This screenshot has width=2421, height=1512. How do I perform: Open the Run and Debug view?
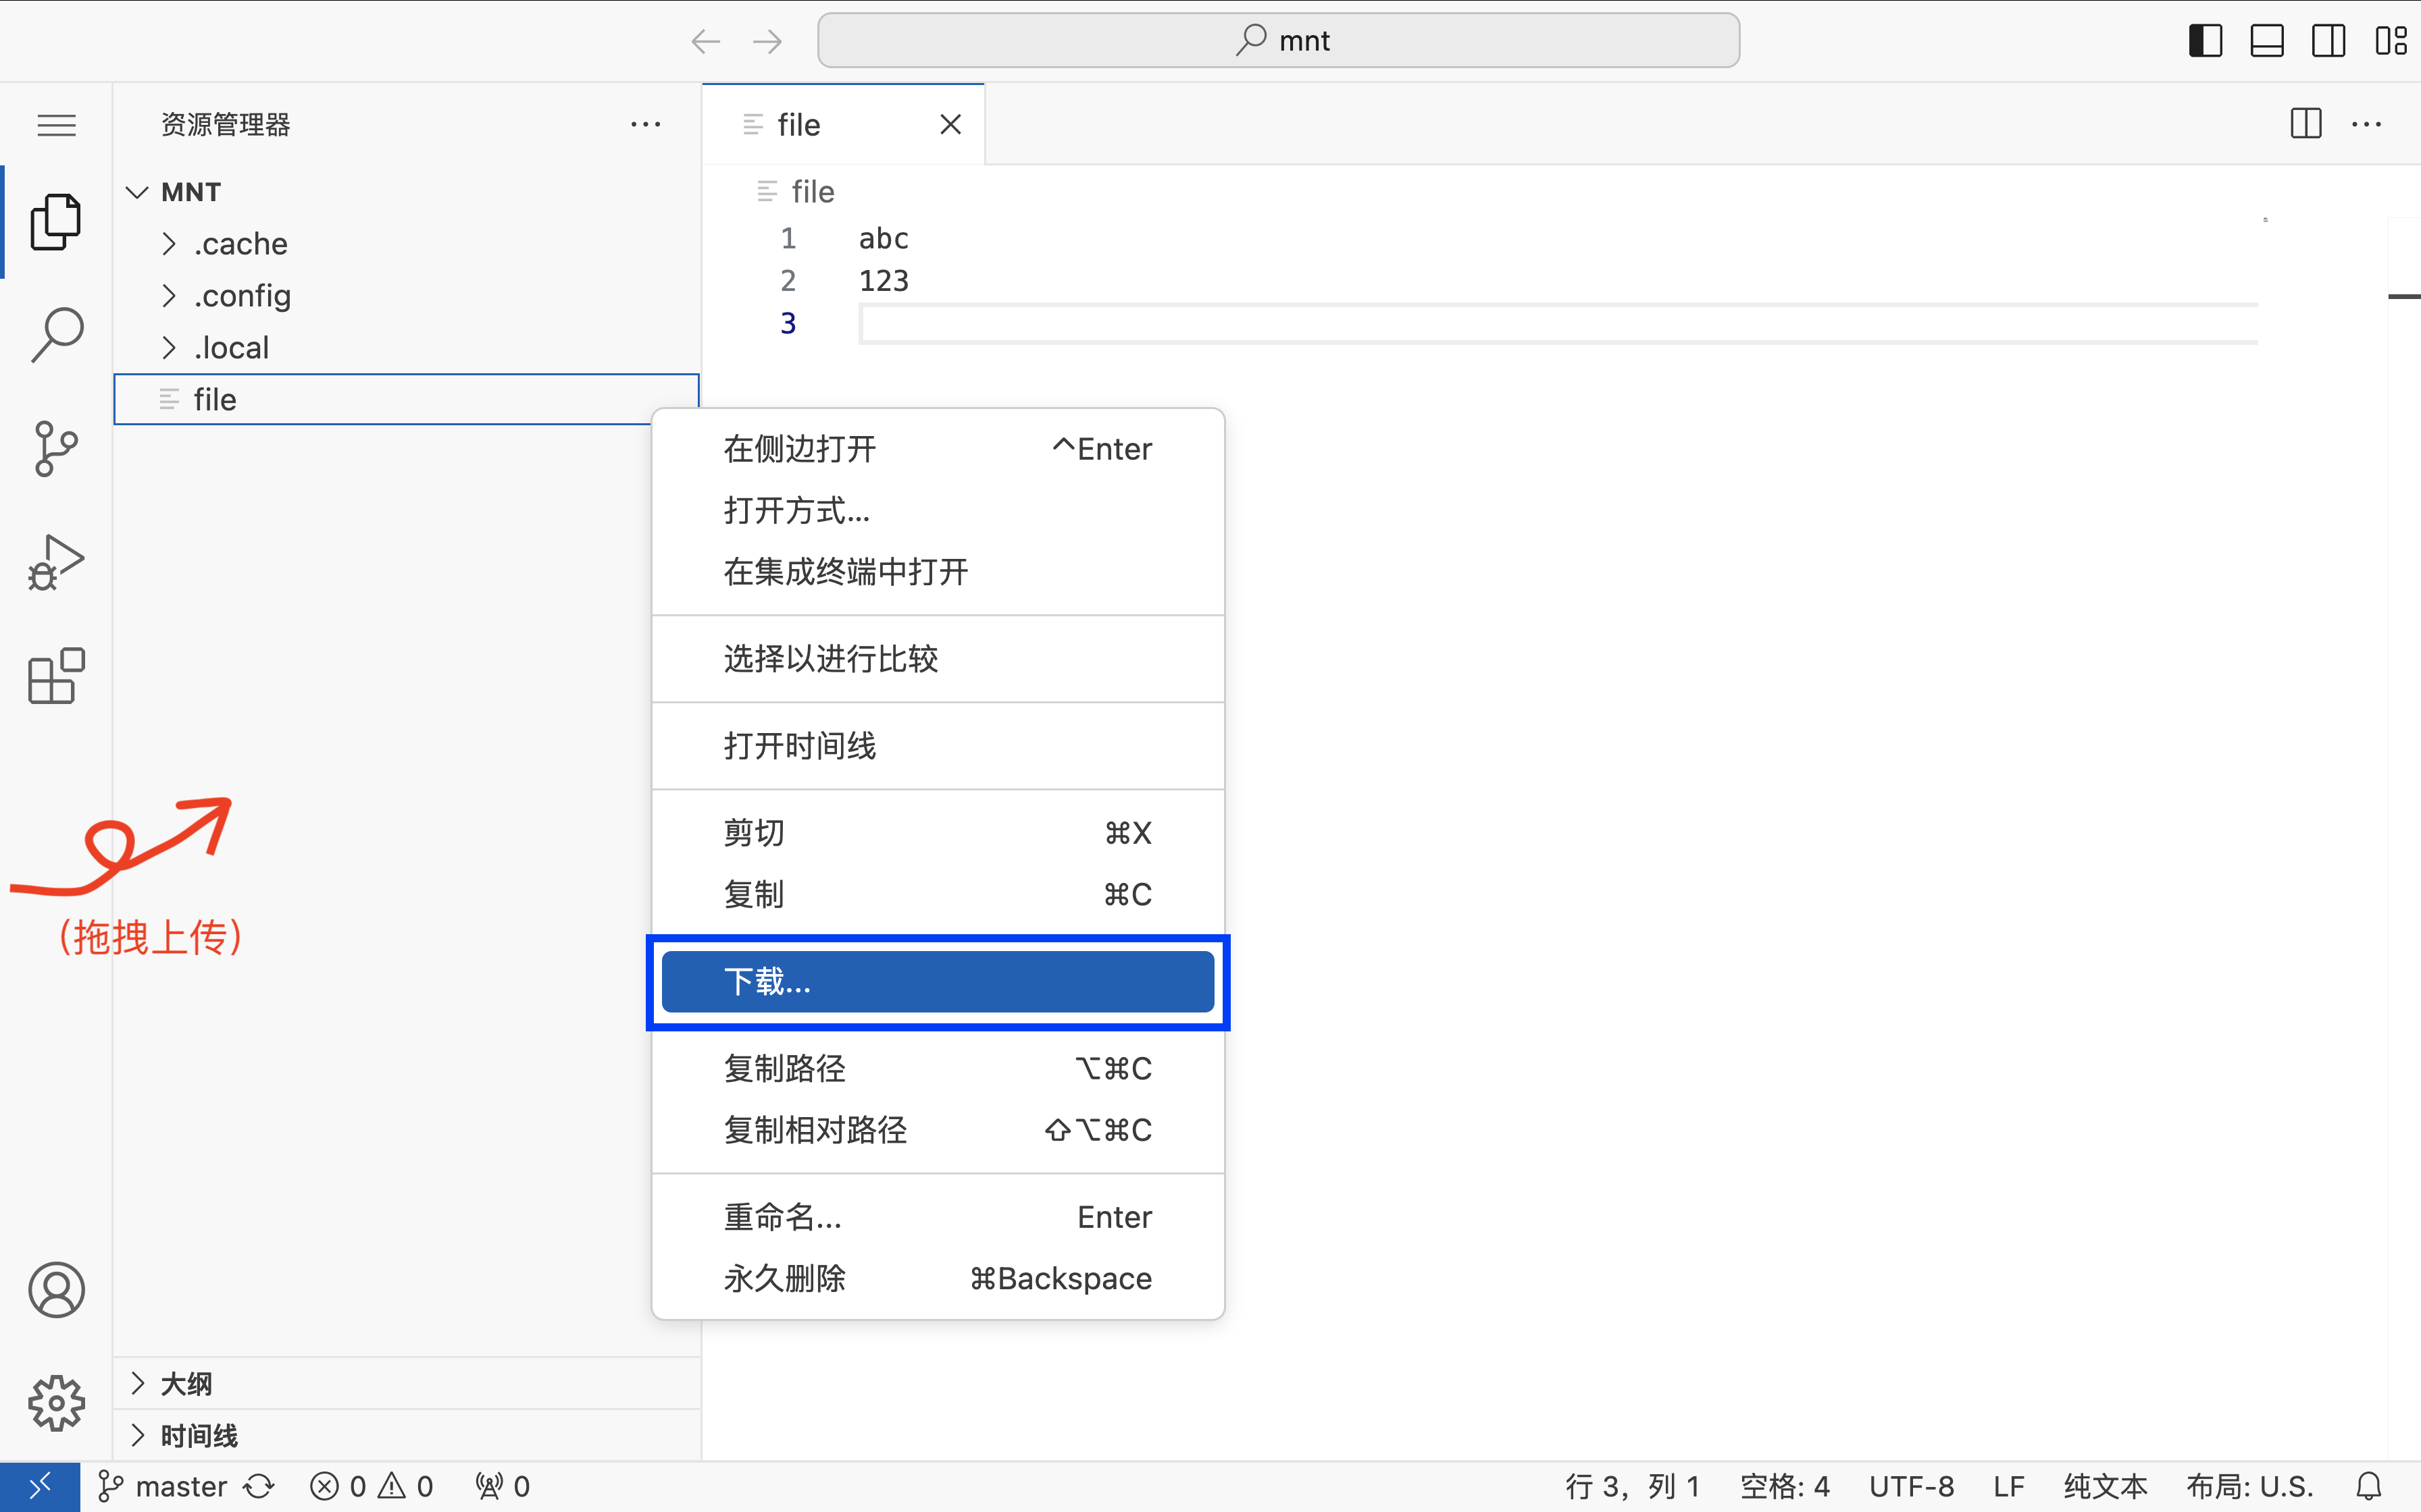pyautogui.click(x=56, y=562)
